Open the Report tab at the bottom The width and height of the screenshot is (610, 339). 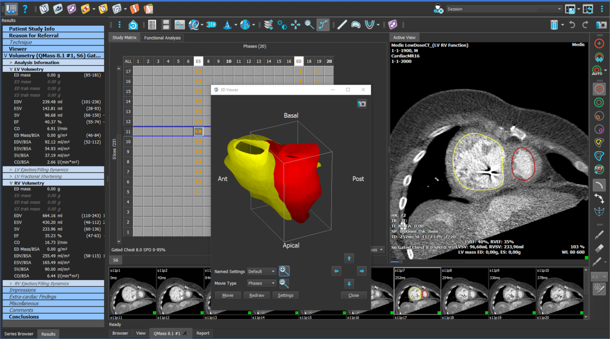point(203,333)
